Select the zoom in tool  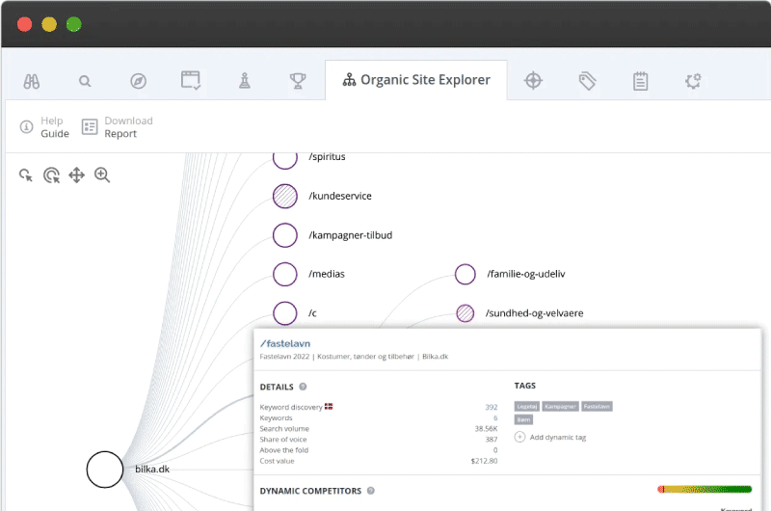[x=102, y=175]
